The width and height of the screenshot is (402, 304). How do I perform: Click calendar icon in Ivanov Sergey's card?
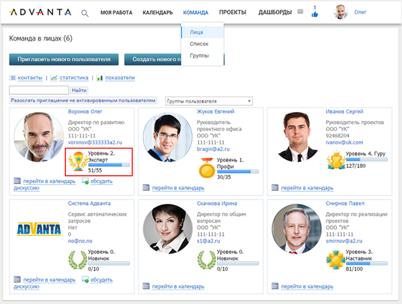coord(275,188)
